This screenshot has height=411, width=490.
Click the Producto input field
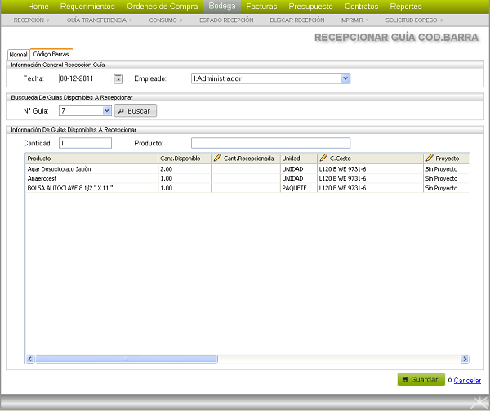pyautogui.click(x=270, y=143)
